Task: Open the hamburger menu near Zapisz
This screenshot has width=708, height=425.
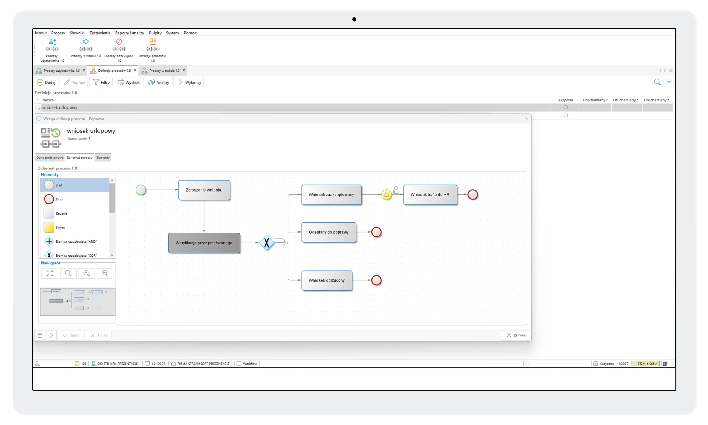Action: 40,335
